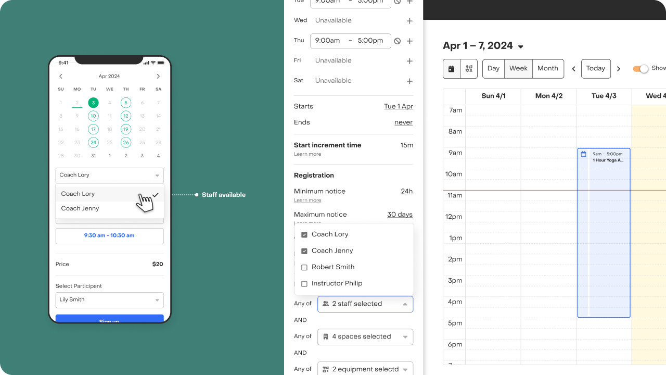Click building icon in spaces selector
Viewport: 666px width, 375px height.
pos(326,336)
